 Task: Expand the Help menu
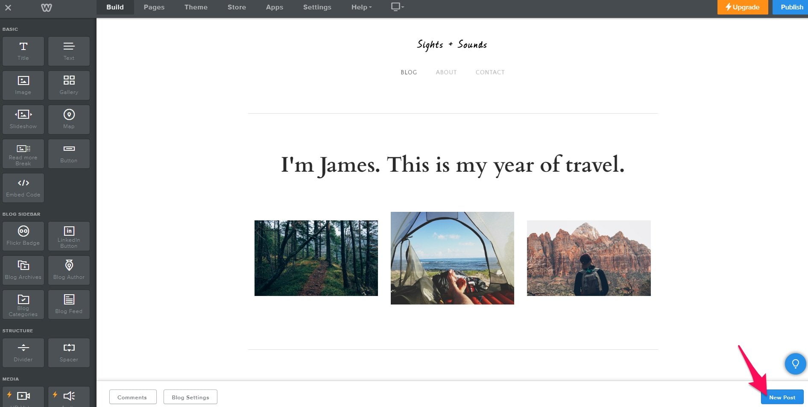pos(361,7)
